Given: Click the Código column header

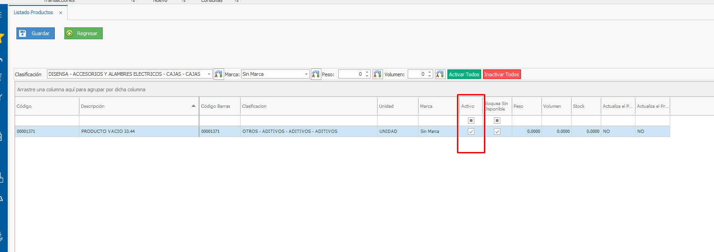Looking at the screenshot, I should (x=47, y=106).
